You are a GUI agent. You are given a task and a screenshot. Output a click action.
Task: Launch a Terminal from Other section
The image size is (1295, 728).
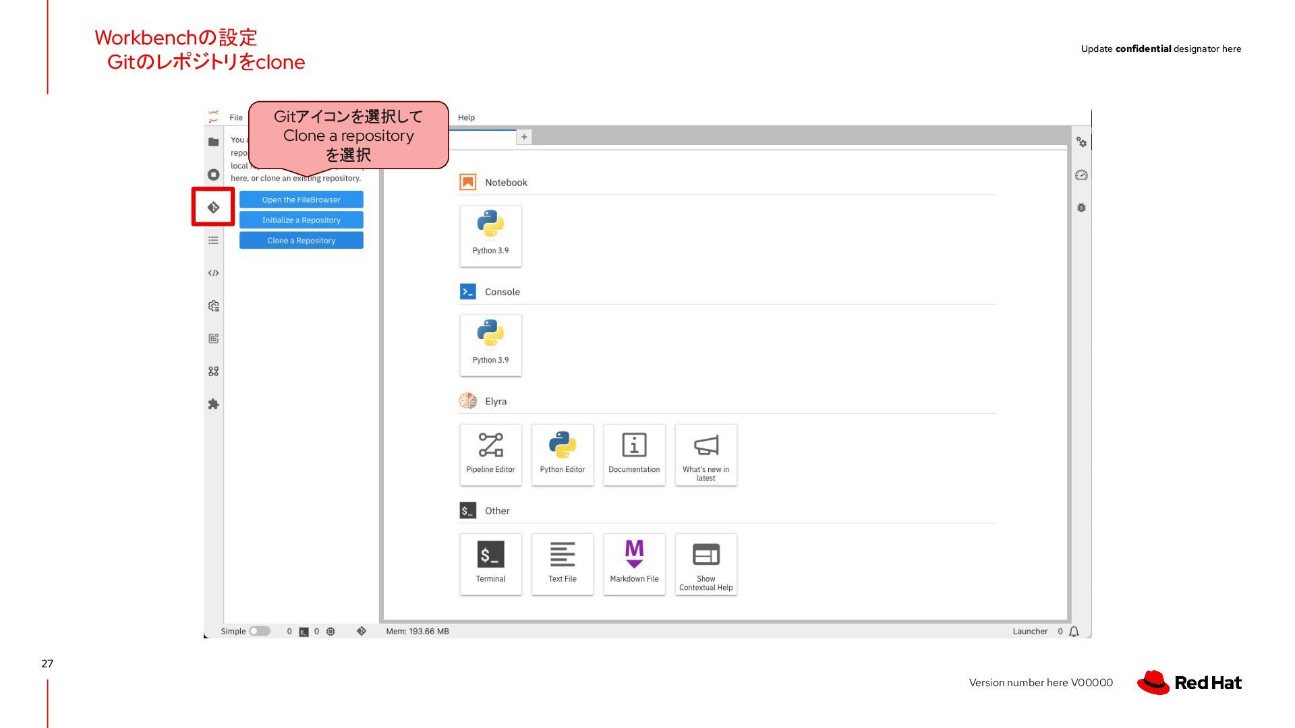tap(490, 564)
